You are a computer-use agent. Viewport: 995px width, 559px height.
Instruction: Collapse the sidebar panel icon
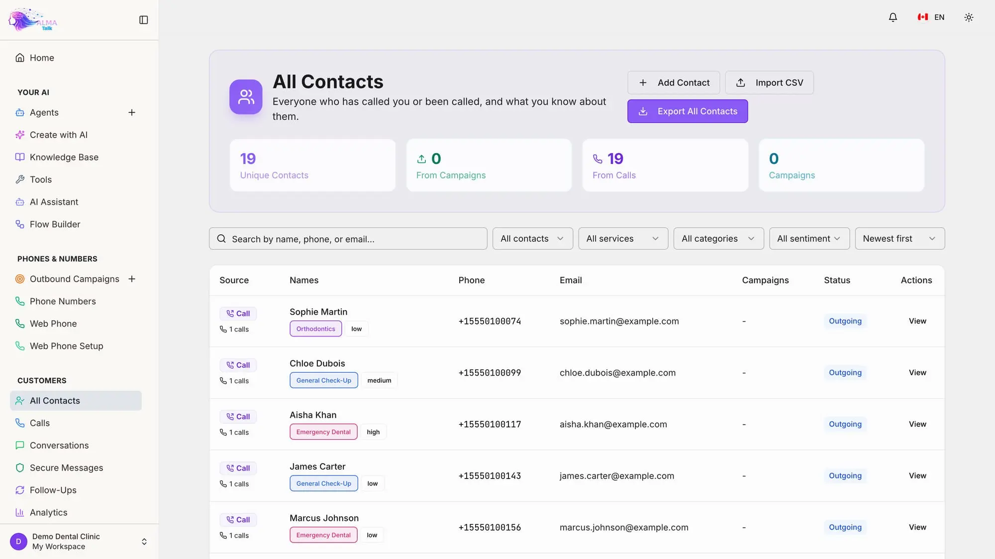click(x=143, y=20)
